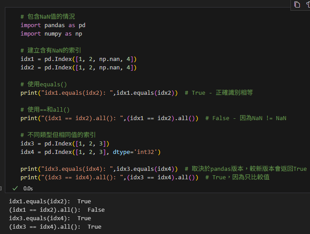The height and width of the screenshot is (234, 310).
Task: Click the inline comment '# False - 因為NaN != NaN'
Action: pos(246,118)
